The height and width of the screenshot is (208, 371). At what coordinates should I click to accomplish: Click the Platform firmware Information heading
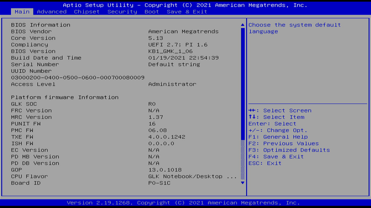click(x=64, y=97)
